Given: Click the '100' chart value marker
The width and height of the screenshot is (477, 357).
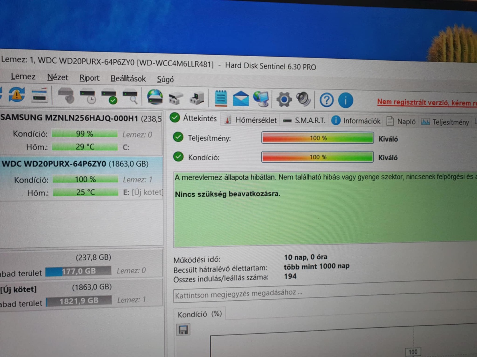Looking at the screenshot, I should (413, 352).
